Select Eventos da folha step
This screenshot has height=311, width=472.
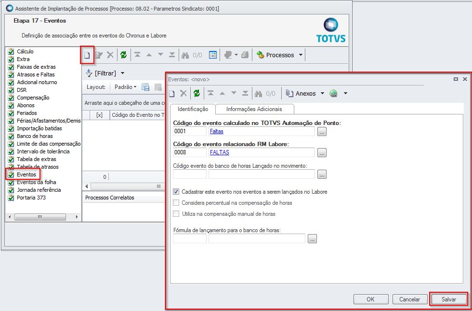coord(36,182)
